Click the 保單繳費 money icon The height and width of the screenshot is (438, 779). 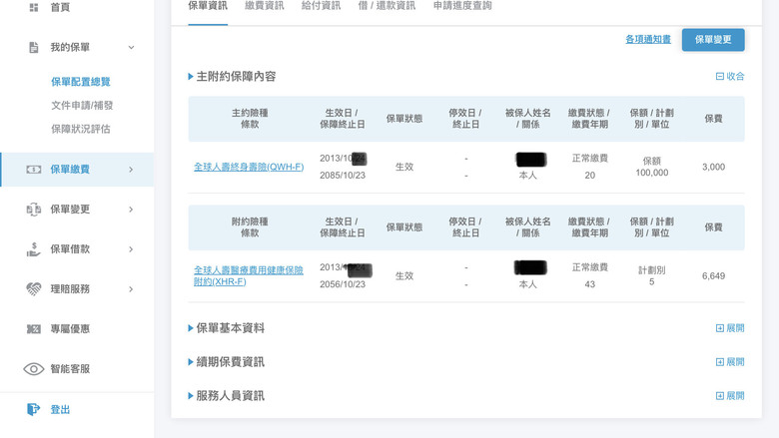[x=34, y=170]
